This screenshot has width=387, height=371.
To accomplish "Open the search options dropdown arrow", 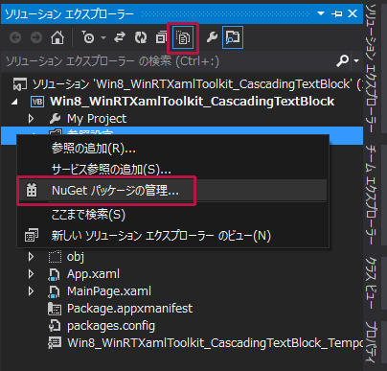I will pos(356,60).
